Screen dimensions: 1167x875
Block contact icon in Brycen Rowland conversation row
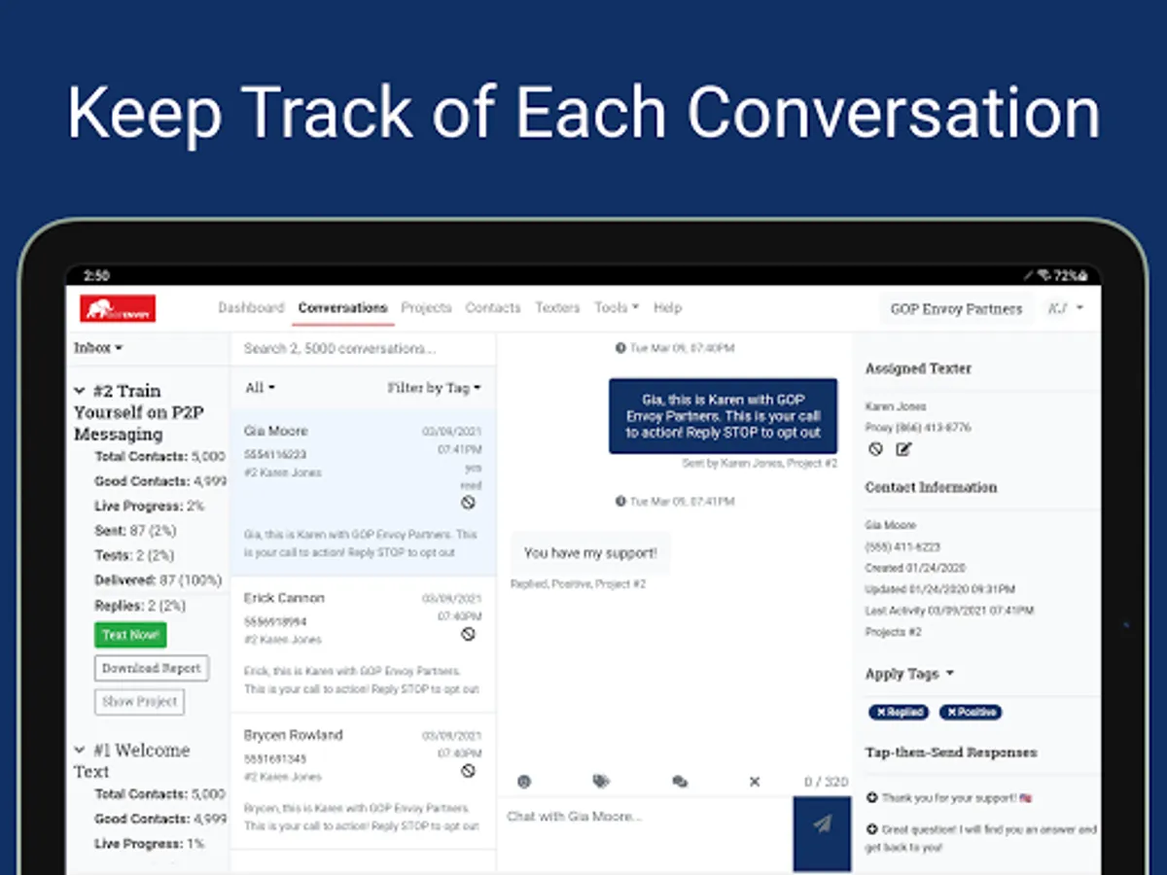pos(468,771)
